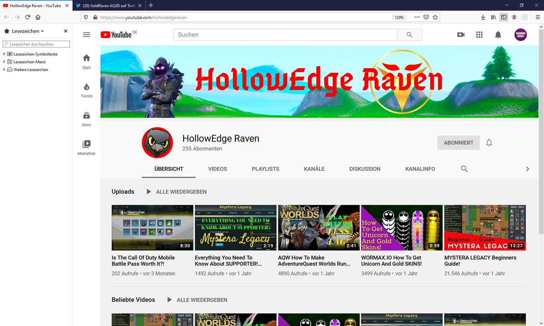The height and width of the screenshot is (326, 544).
Task: Reload the page
Action: click(x=28, y=17)
